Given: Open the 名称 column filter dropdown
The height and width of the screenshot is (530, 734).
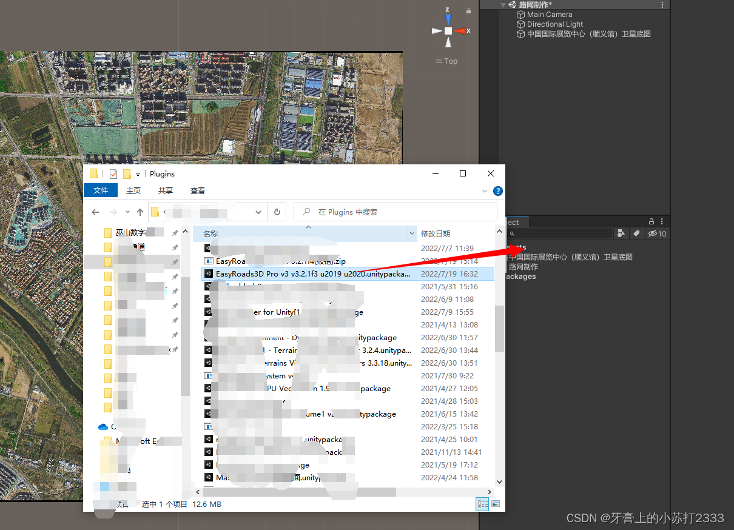Looking at the screenshot, I should pos(413,233).
